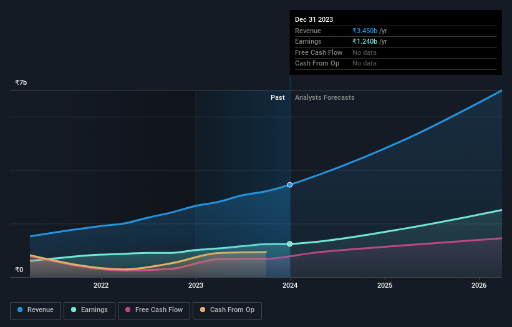This screenshot has height=327, width=512.
Task: Click the Revenue row label in tooltip
Action: point(308,31)
